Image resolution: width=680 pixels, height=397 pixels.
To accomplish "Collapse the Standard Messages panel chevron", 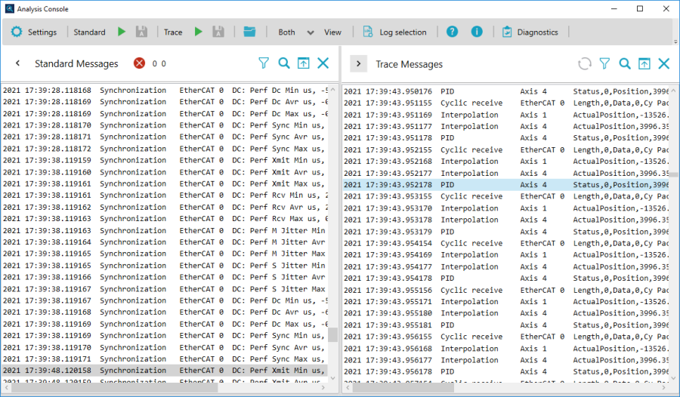I will [18, 64].
